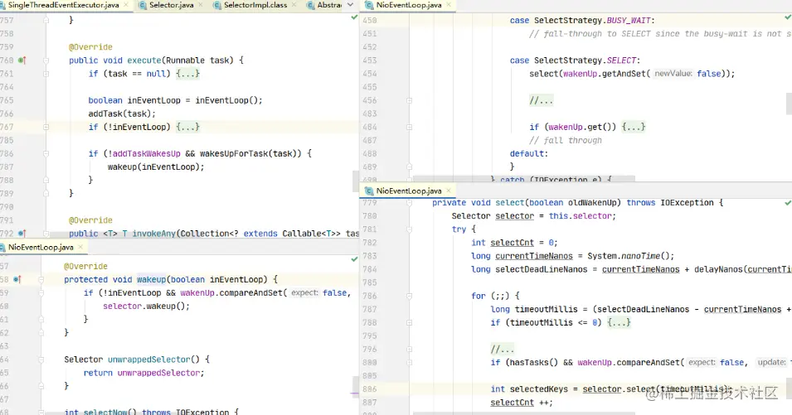Click inspection checkmark in SingleThreadEventExecutor editor

[x=354, y=17]
